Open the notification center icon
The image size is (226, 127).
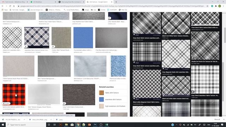point(222,125)
